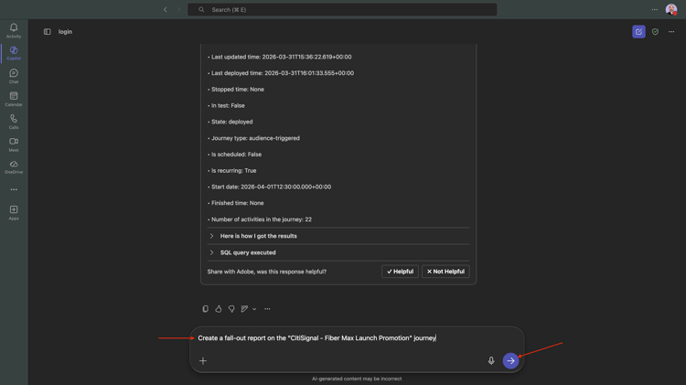Open chat header more options ellipsis
The width and height of the screenshot is (686, 385).
click(671, 31)
